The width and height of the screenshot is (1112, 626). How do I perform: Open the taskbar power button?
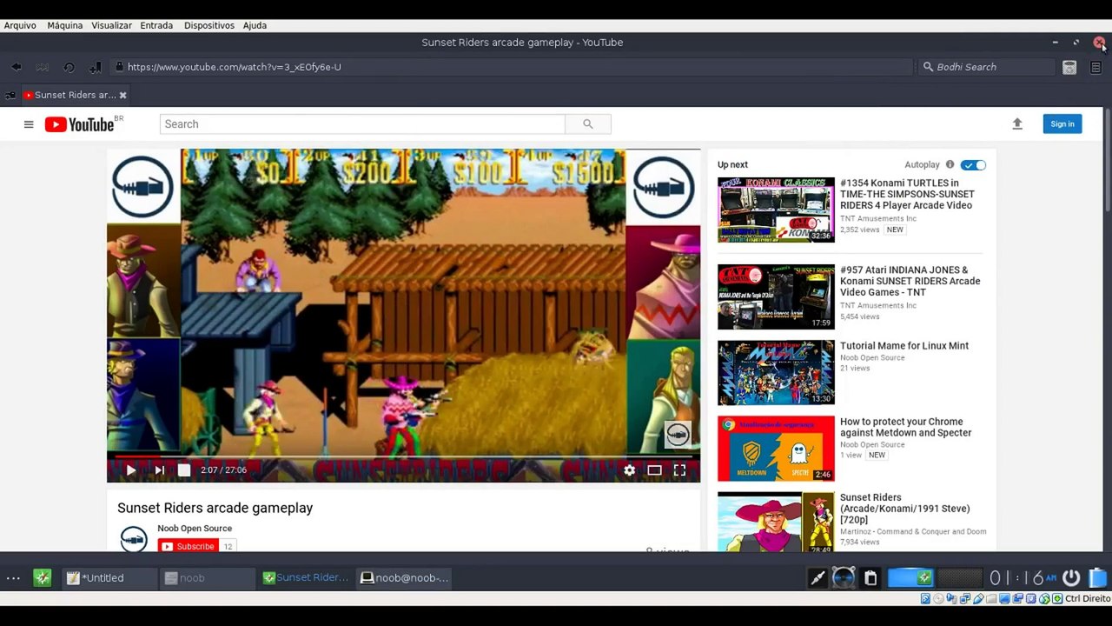[1071, 578]
